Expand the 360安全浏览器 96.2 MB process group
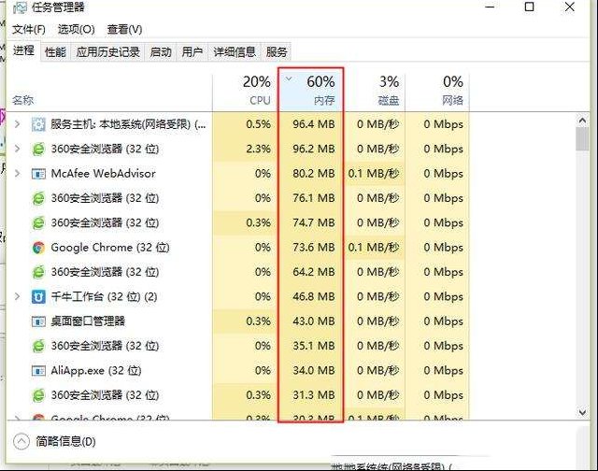This screenshot has height=471, width=598. (17, 149)
